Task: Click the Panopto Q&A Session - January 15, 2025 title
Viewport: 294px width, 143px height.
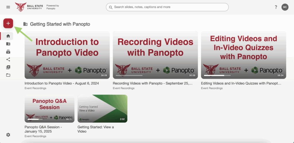Action: pyautogui.click(x=43, y=129)
